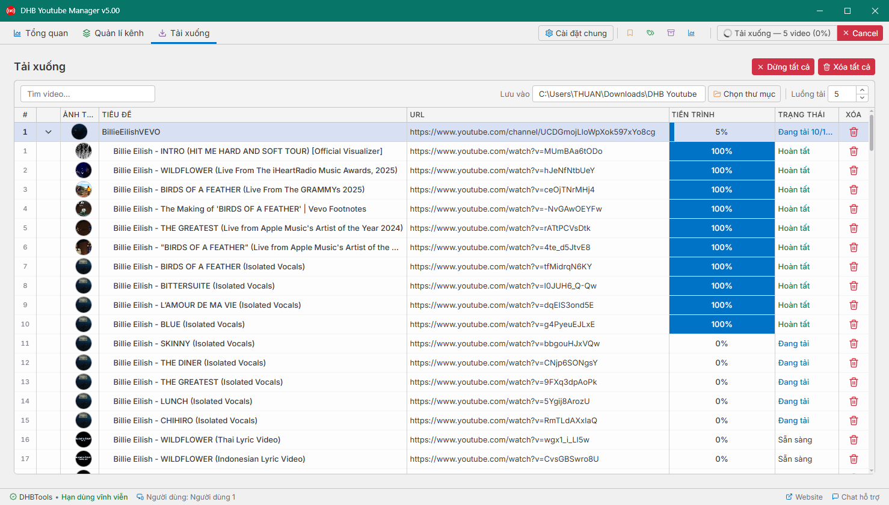Click the channel URL ending UCDGmojLIoWpXok597xYo8cg
Screen dimensions: 889x505
click(532, 132)
